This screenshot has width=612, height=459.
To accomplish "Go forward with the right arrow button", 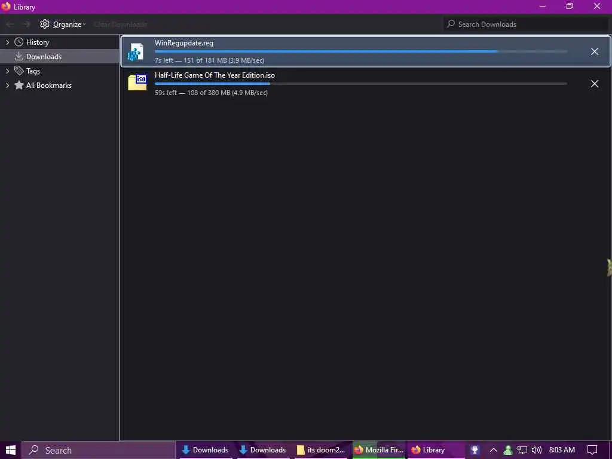I will (x=26, y=24).
